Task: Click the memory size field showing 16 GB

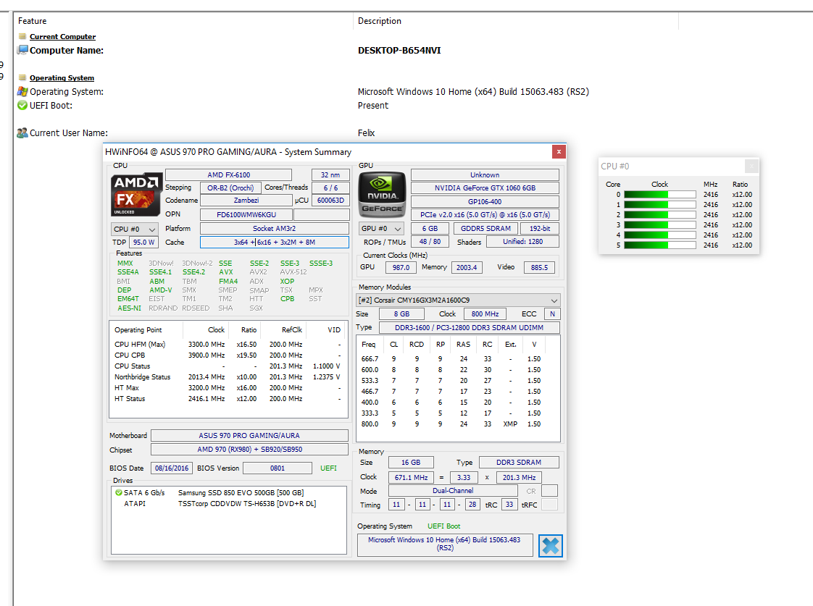Action: point(411,462)
